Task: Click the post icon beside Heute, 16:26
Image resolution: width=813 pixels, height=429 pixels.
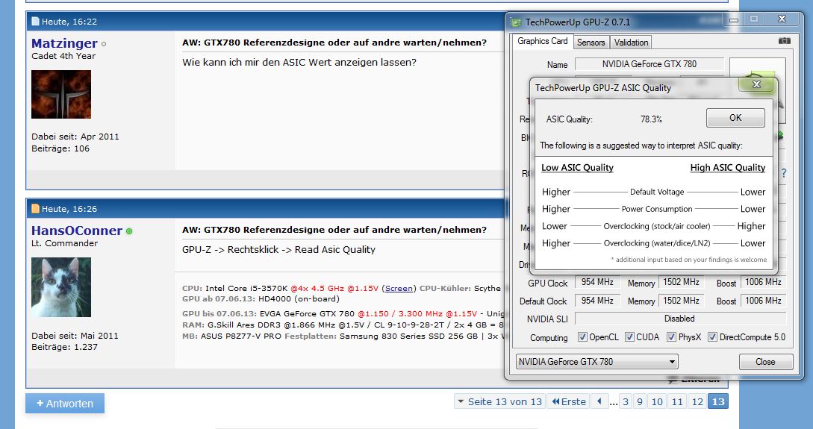Action: [35, 209]
